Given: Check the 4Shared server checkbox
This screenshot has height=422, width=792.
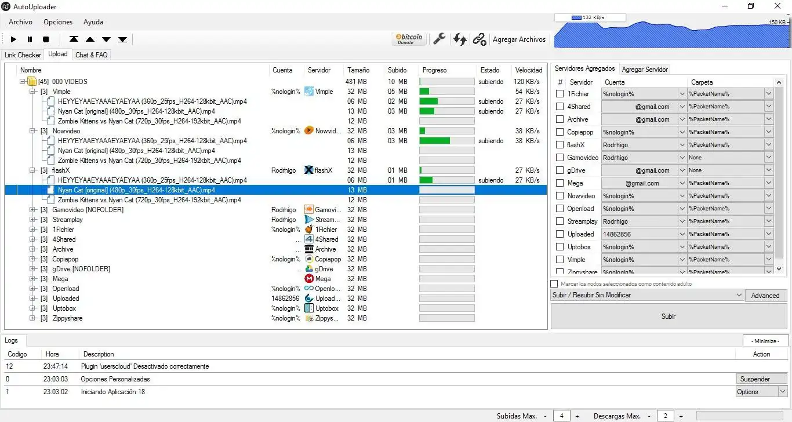Looking at the screenshot, I should pyautogui.click(x=560, y=107).
